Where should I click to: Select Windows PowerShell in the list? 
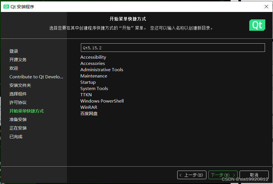click(102, 101)
